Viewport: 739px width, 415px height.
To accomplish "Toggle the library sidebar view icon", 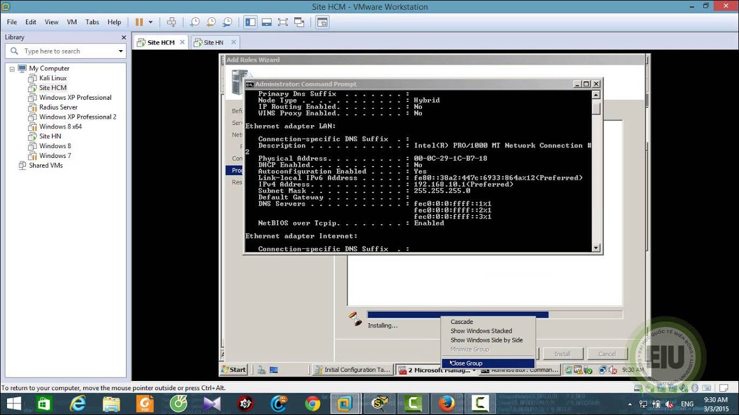I will point(250,22).
